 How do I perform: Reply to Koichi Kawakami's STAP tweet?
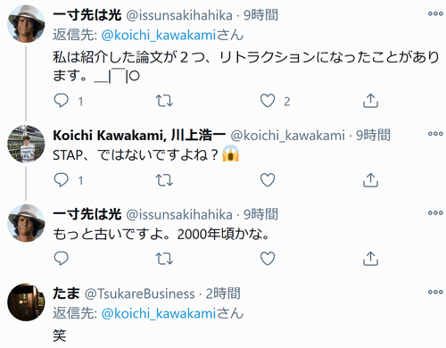pos(62,180)
